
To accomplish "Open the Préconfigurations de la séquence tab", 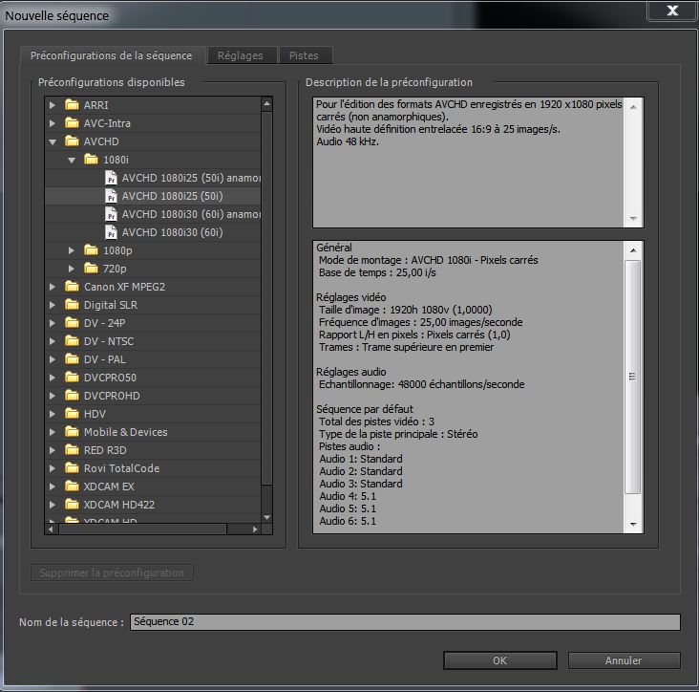I will coord(112,55).
